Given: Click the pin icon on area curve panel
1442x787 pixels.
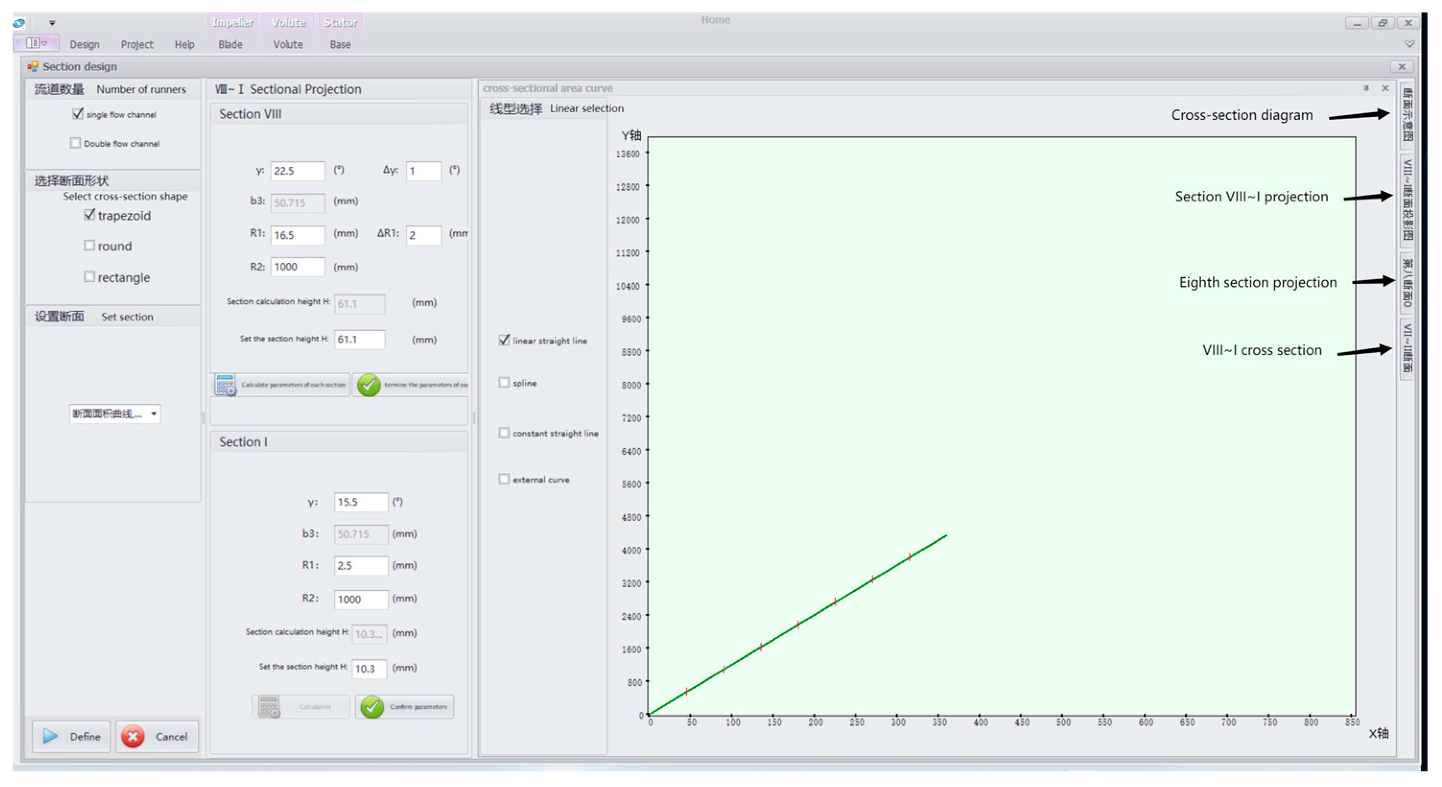Looking at the screenshot, I should click(1366, 88).
